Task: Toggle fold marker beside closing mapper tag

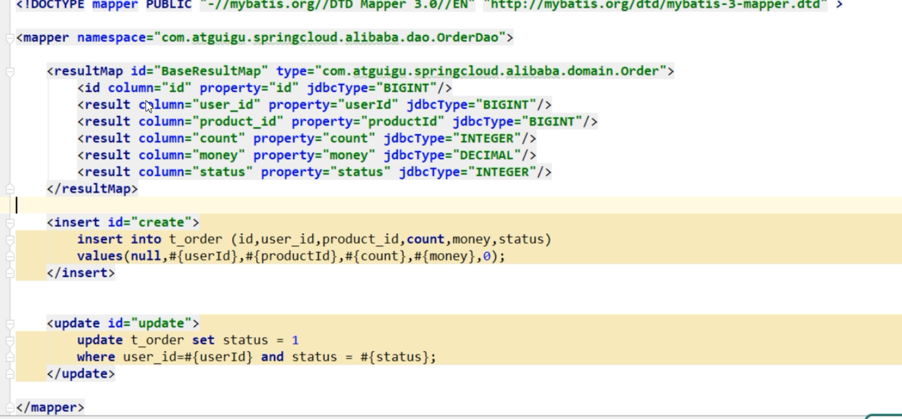Action: click(x=10, y=408)
